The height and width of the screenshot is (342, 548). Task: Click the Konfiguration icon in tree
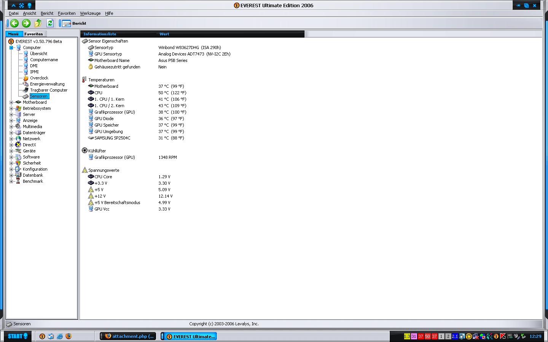pos(18,169)
